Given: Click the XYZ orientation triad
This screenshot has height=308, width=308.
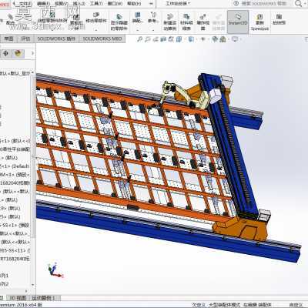Looking at the screenshot, I should pyautogui.click(x=55, y=270).
